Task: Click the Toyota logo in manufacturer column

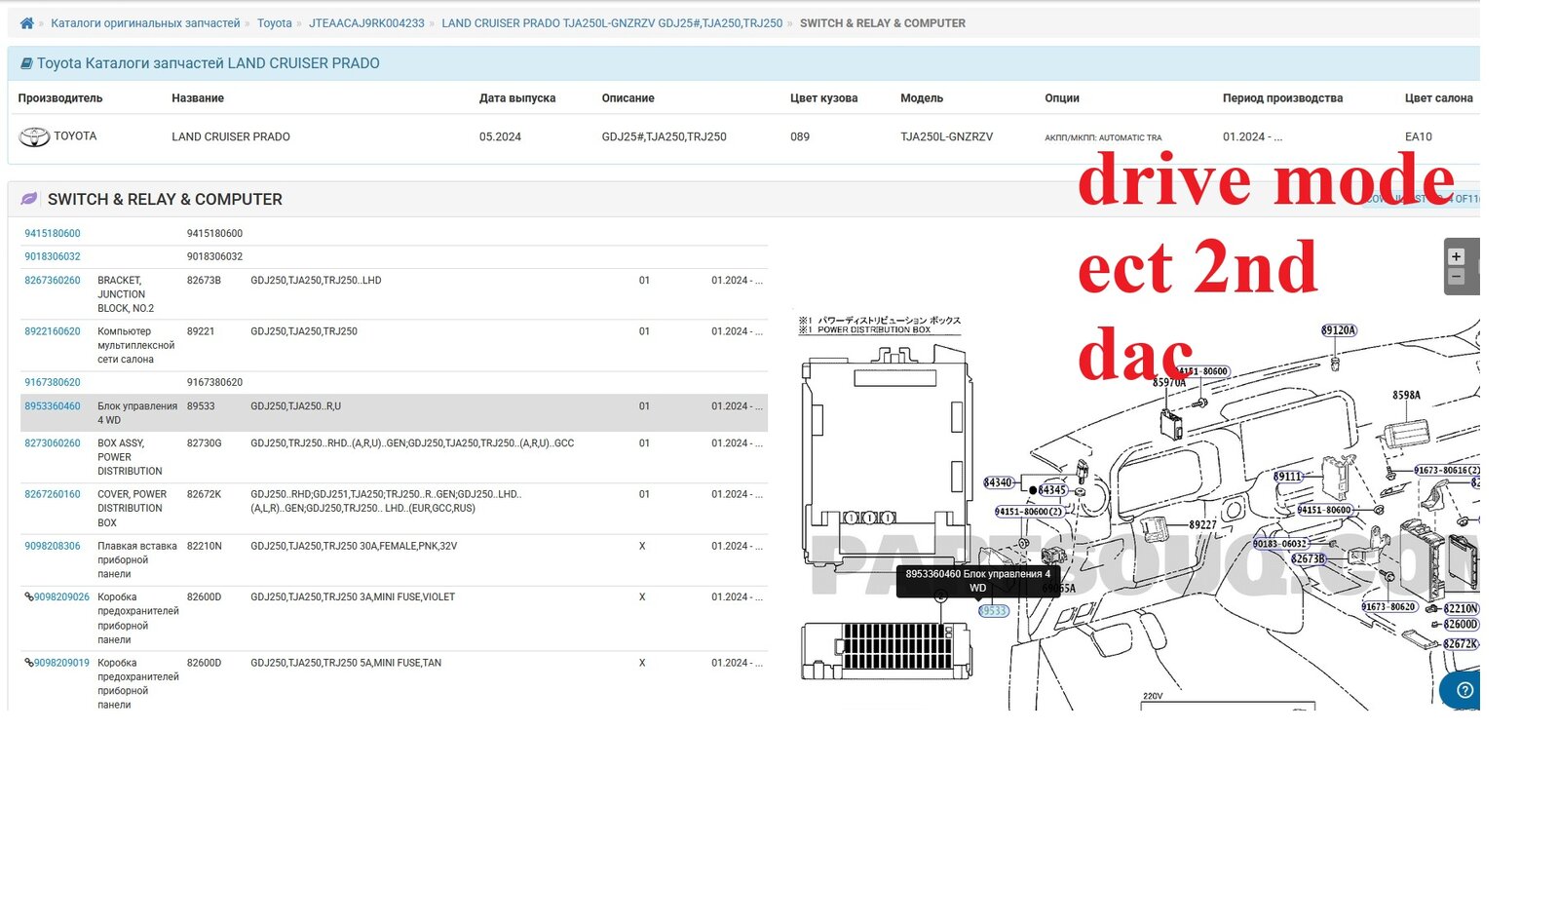Action: 34,137
